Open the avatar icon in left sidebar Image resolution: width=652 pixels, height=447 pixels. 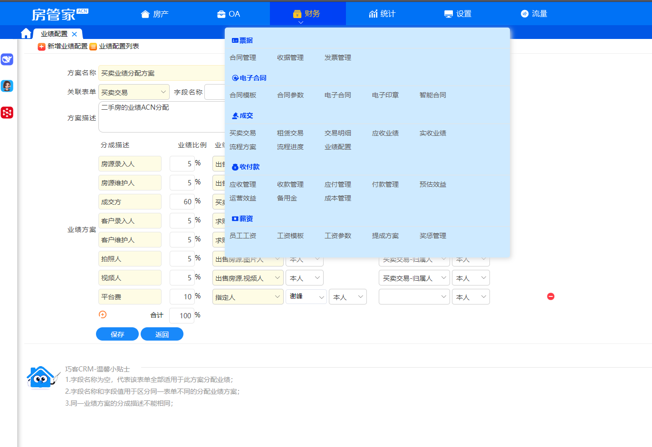(x=7, y=86)
